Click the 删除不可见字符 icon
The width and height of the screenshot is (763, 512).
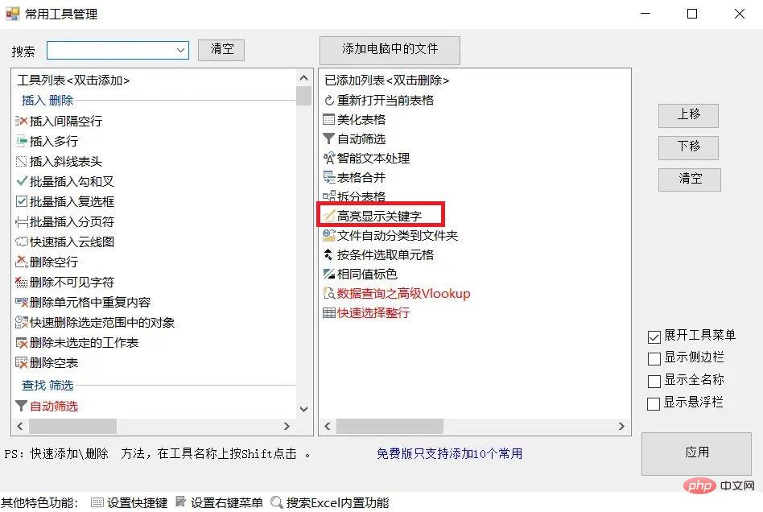(x=22, y=282)
